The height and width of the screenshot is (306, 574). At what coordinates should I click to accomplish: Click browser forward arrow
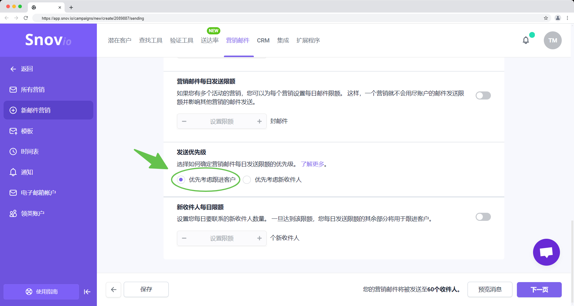tap(16, 18)
